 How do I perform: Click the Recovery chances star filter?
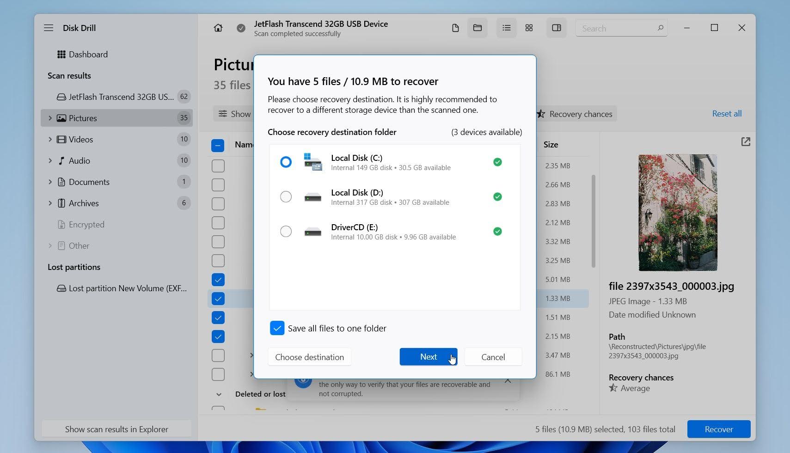(x=576, y=114)
